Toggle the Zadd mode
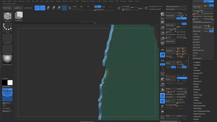The image size is (217, 122). tap(98, 6)
